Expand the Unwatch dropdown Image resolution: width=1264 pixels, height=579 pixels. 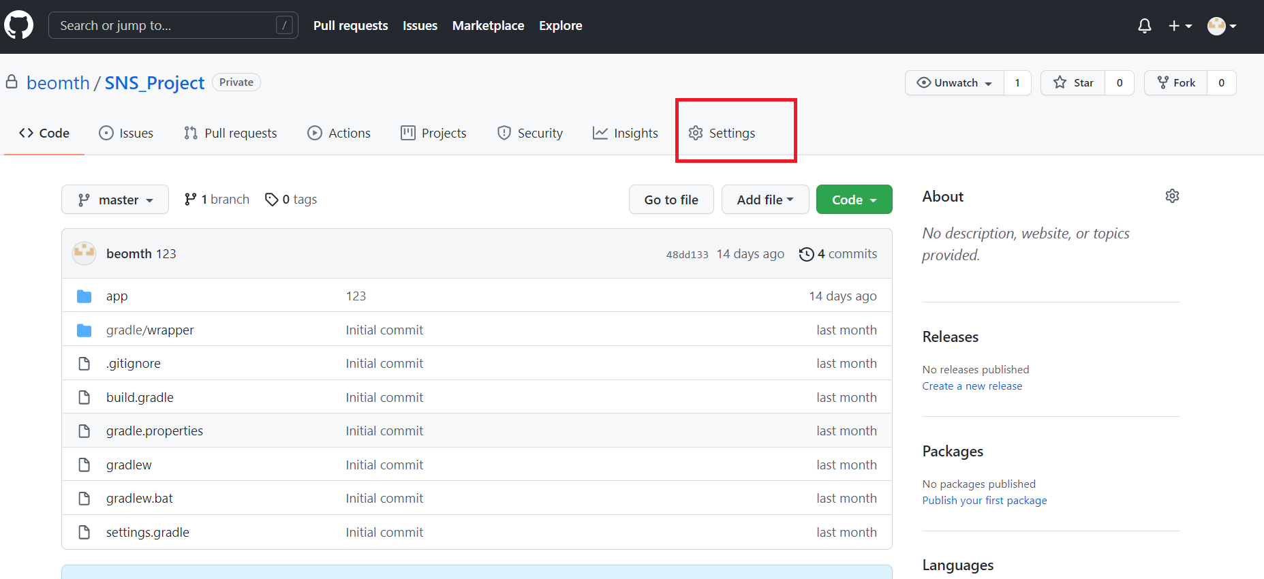954,82
